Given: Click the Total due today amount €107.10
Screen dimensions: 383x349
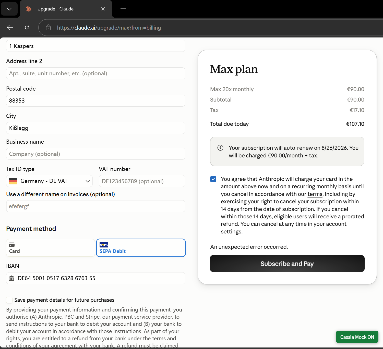Looking at the screenshot, I should 355,124.
